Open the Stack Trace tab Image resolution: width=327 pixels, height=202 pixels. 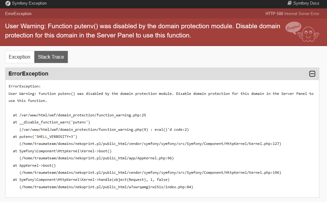click(51, 57)
